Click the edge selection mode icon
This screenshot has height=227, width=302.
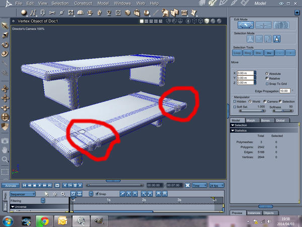[x=268, y=39]
